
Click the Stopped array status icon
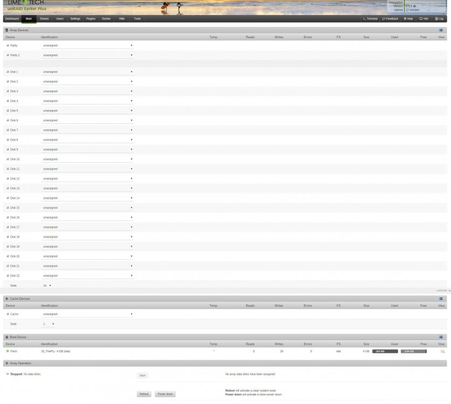(8, 374)
